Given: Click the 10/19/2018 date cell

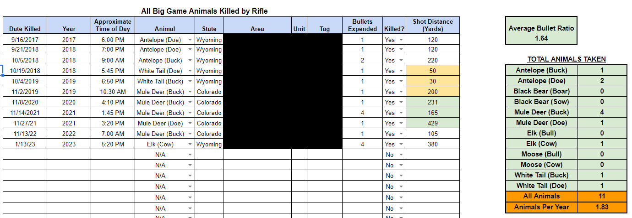Looking at the screenshot, I should 25,71.
